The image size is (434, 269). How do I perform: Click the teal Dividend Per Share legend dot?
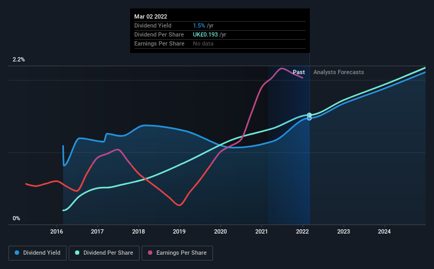pos(77,253)
